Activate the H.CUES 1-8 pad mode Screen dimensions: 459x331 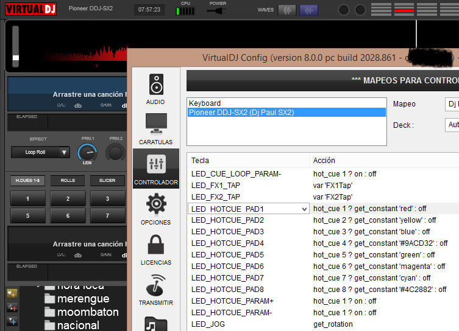click(27, 180)
